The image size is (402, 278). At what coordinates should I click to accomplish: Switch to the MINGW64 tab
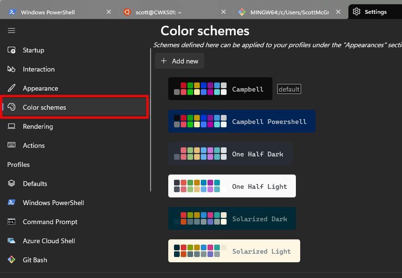tap(290, 12)
